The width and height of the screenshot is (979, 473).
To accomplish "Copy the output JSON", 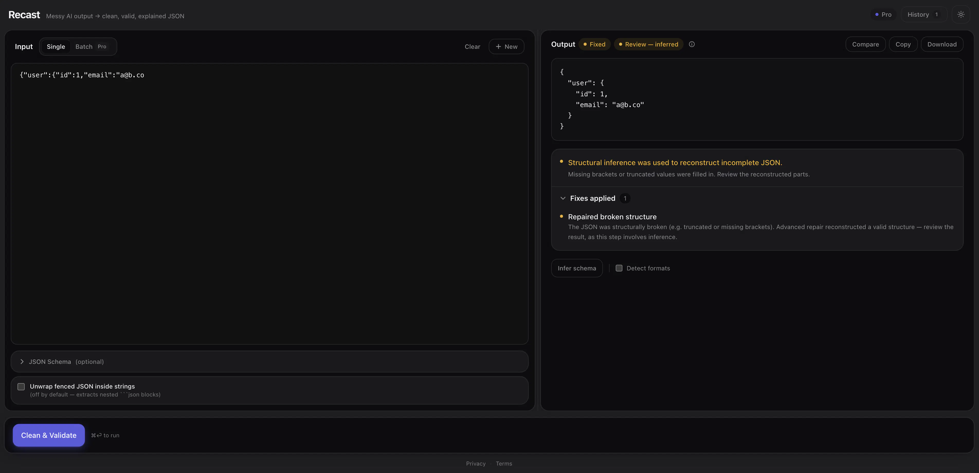I will pos(903,44).
